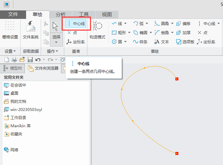Select the Arc (弧) tool

point(138,23)
